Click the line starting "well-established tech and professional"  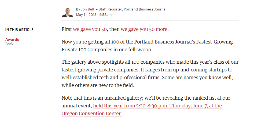[x=147, y=78]
